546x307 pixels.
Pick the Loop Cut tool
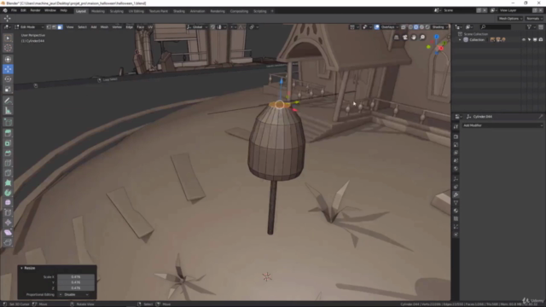pos(8,163)
